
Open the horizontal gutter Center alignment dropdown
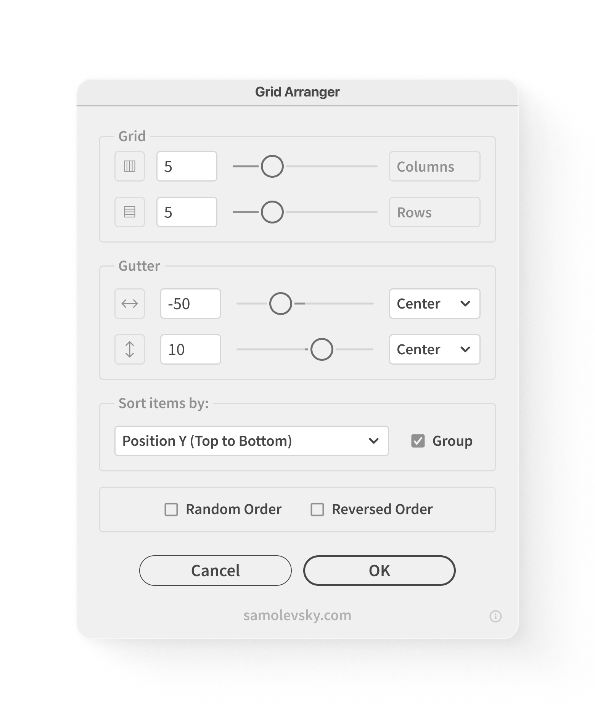pos(434,304)
